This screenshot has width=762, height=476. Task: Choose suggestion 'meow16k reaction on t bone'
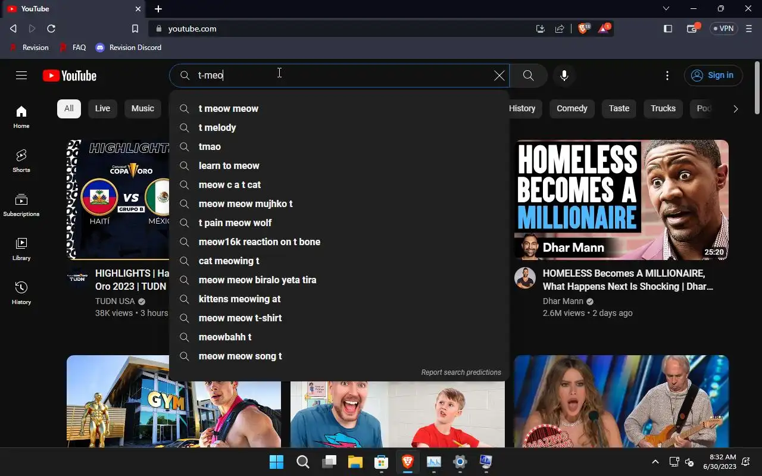click(x=339, y=242)
